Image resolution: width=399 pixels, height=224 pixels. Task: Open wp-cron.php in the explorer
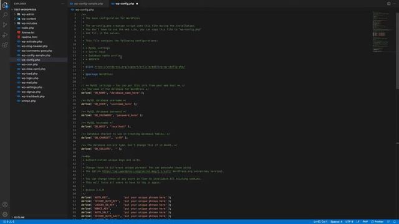coord(29,65)
